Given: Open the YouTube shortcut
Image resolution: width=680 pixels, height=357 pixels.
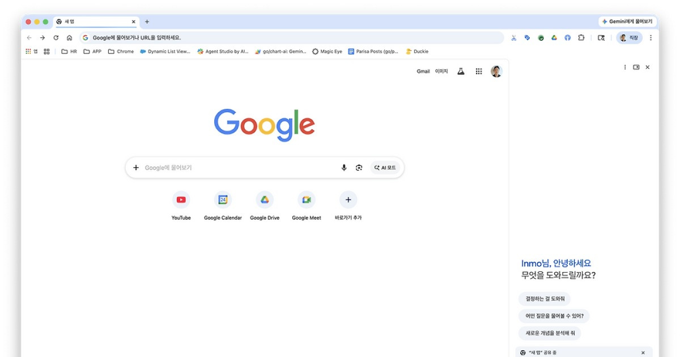Looking at the screenshot, I should [181, 206].
